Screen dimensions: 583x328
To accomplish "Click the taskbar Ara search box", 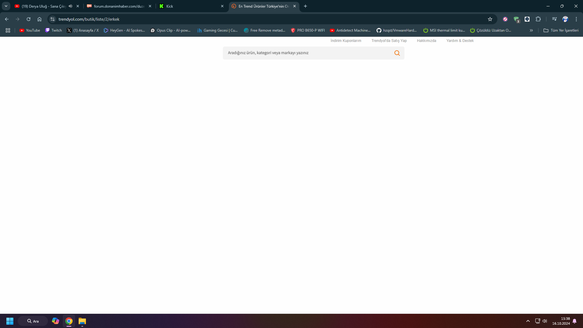I will click(x=33, y=321).
